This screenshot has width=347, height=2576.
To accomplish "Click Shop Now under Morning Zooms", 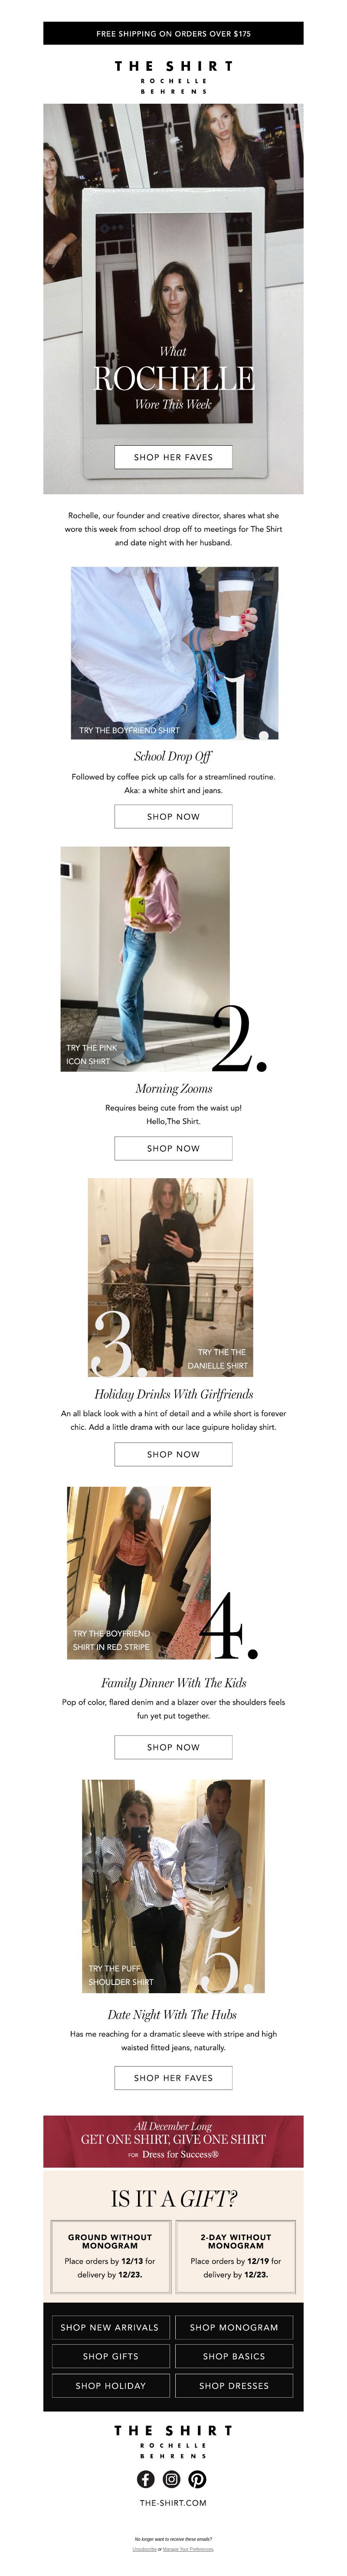I will (173, 1148).
